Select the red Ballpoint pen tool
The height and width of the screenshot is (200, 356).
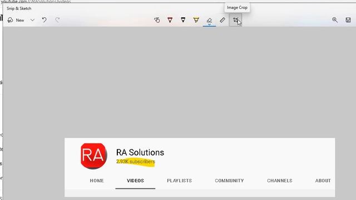pyautogui.click(x=170, y=20)
